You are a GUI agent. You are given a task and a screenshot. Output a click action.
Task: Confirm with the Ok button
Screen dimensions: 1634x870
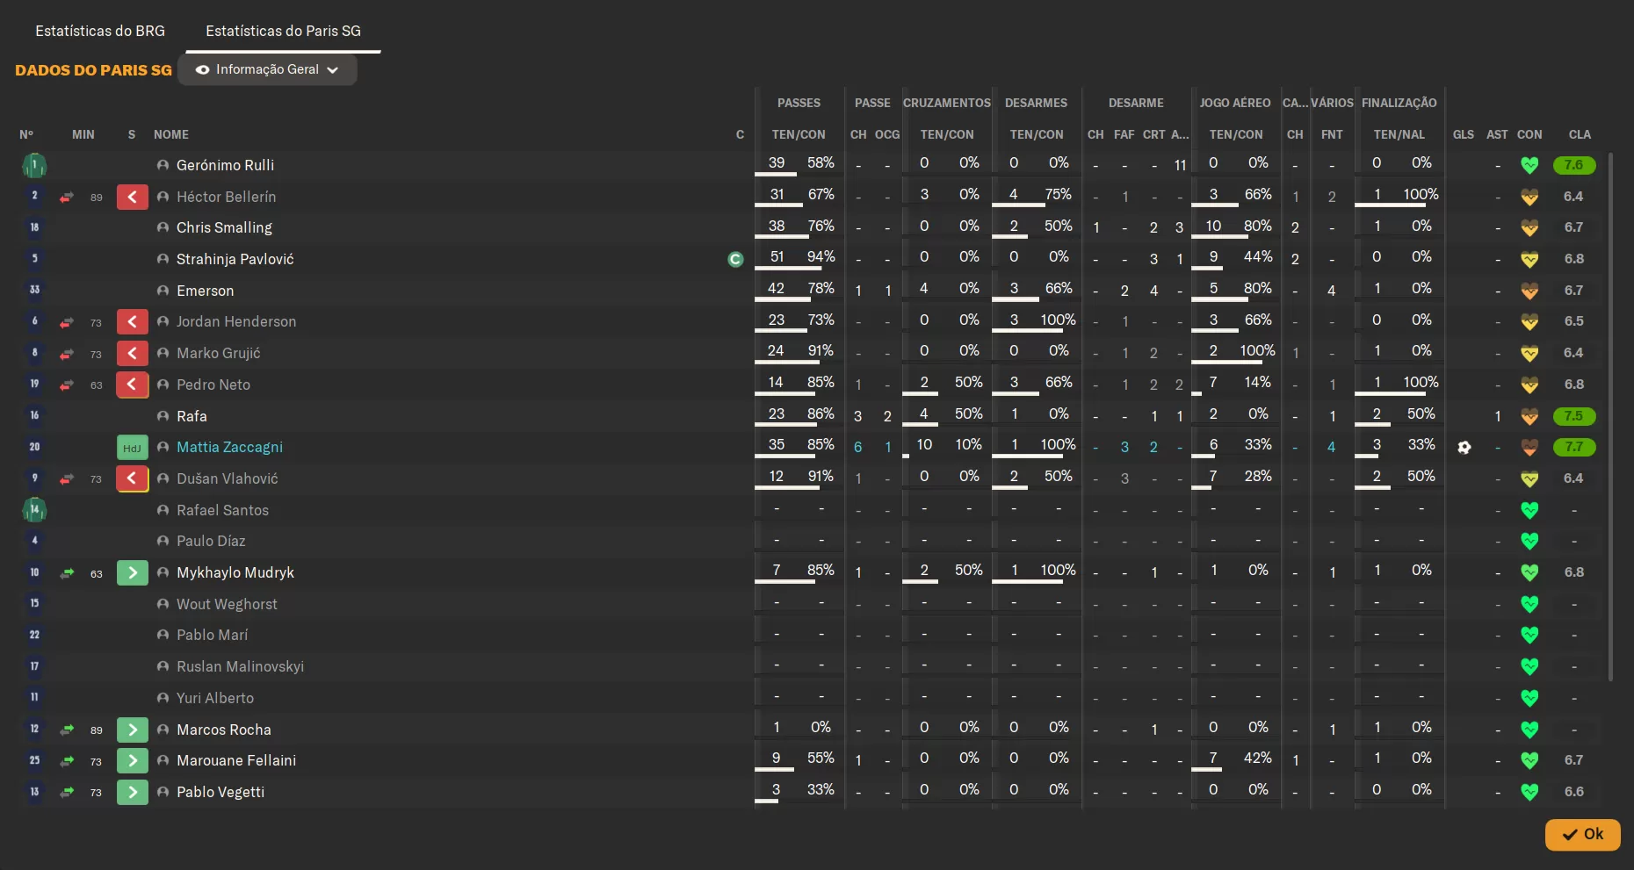(x=1583, y=835)
